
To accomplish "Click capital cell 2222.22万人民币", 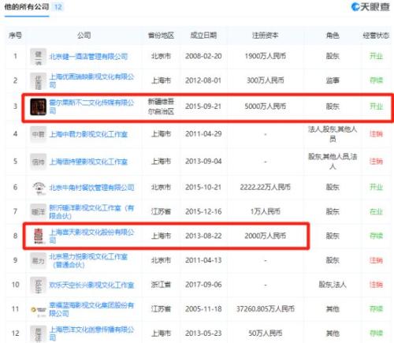I will pos(266,188).
